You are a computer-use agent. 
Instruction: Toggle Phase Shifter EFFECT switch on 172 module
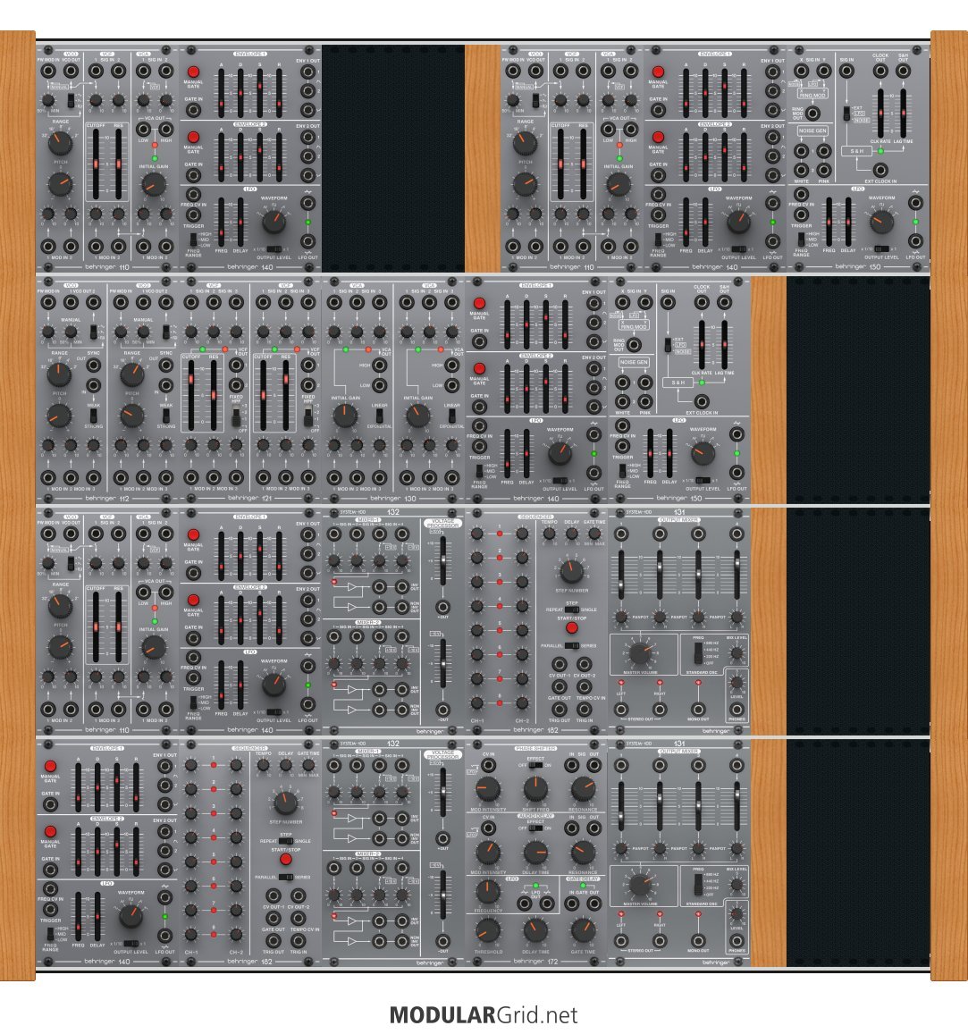click(x=535, y=765)
